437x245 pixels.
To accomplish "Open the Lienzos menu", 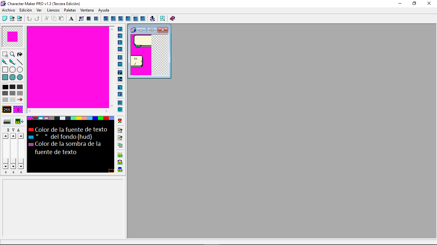I will point(53,10).
